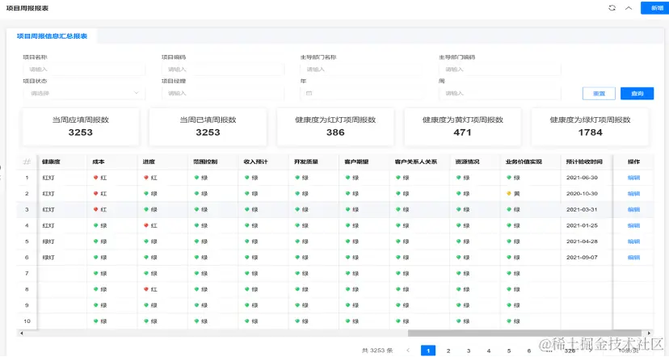This screenshot has width=669, height=357.
Task: Jump to last page 326
Action: tap(570, 351)
